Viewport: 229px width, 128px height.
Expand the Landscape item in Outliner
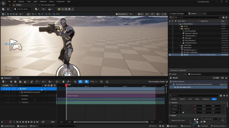[x=180, y=45]
